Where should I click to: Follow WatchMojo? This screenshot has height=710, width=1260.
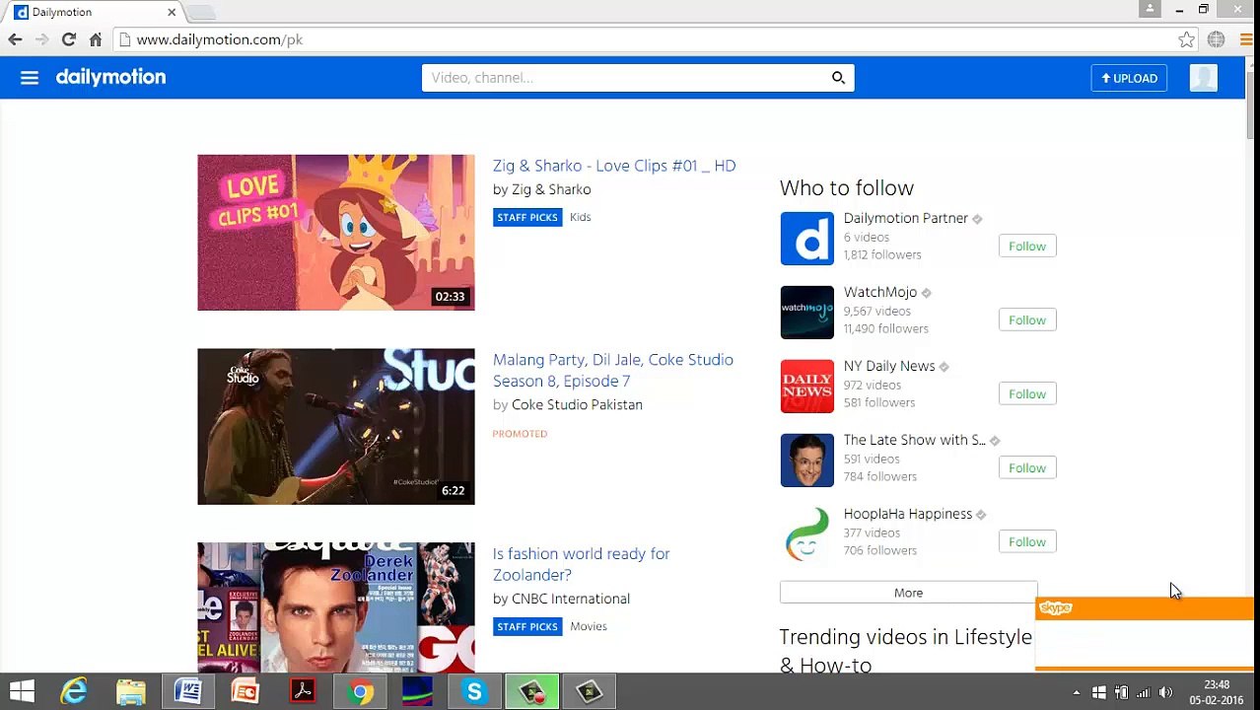1026,319
